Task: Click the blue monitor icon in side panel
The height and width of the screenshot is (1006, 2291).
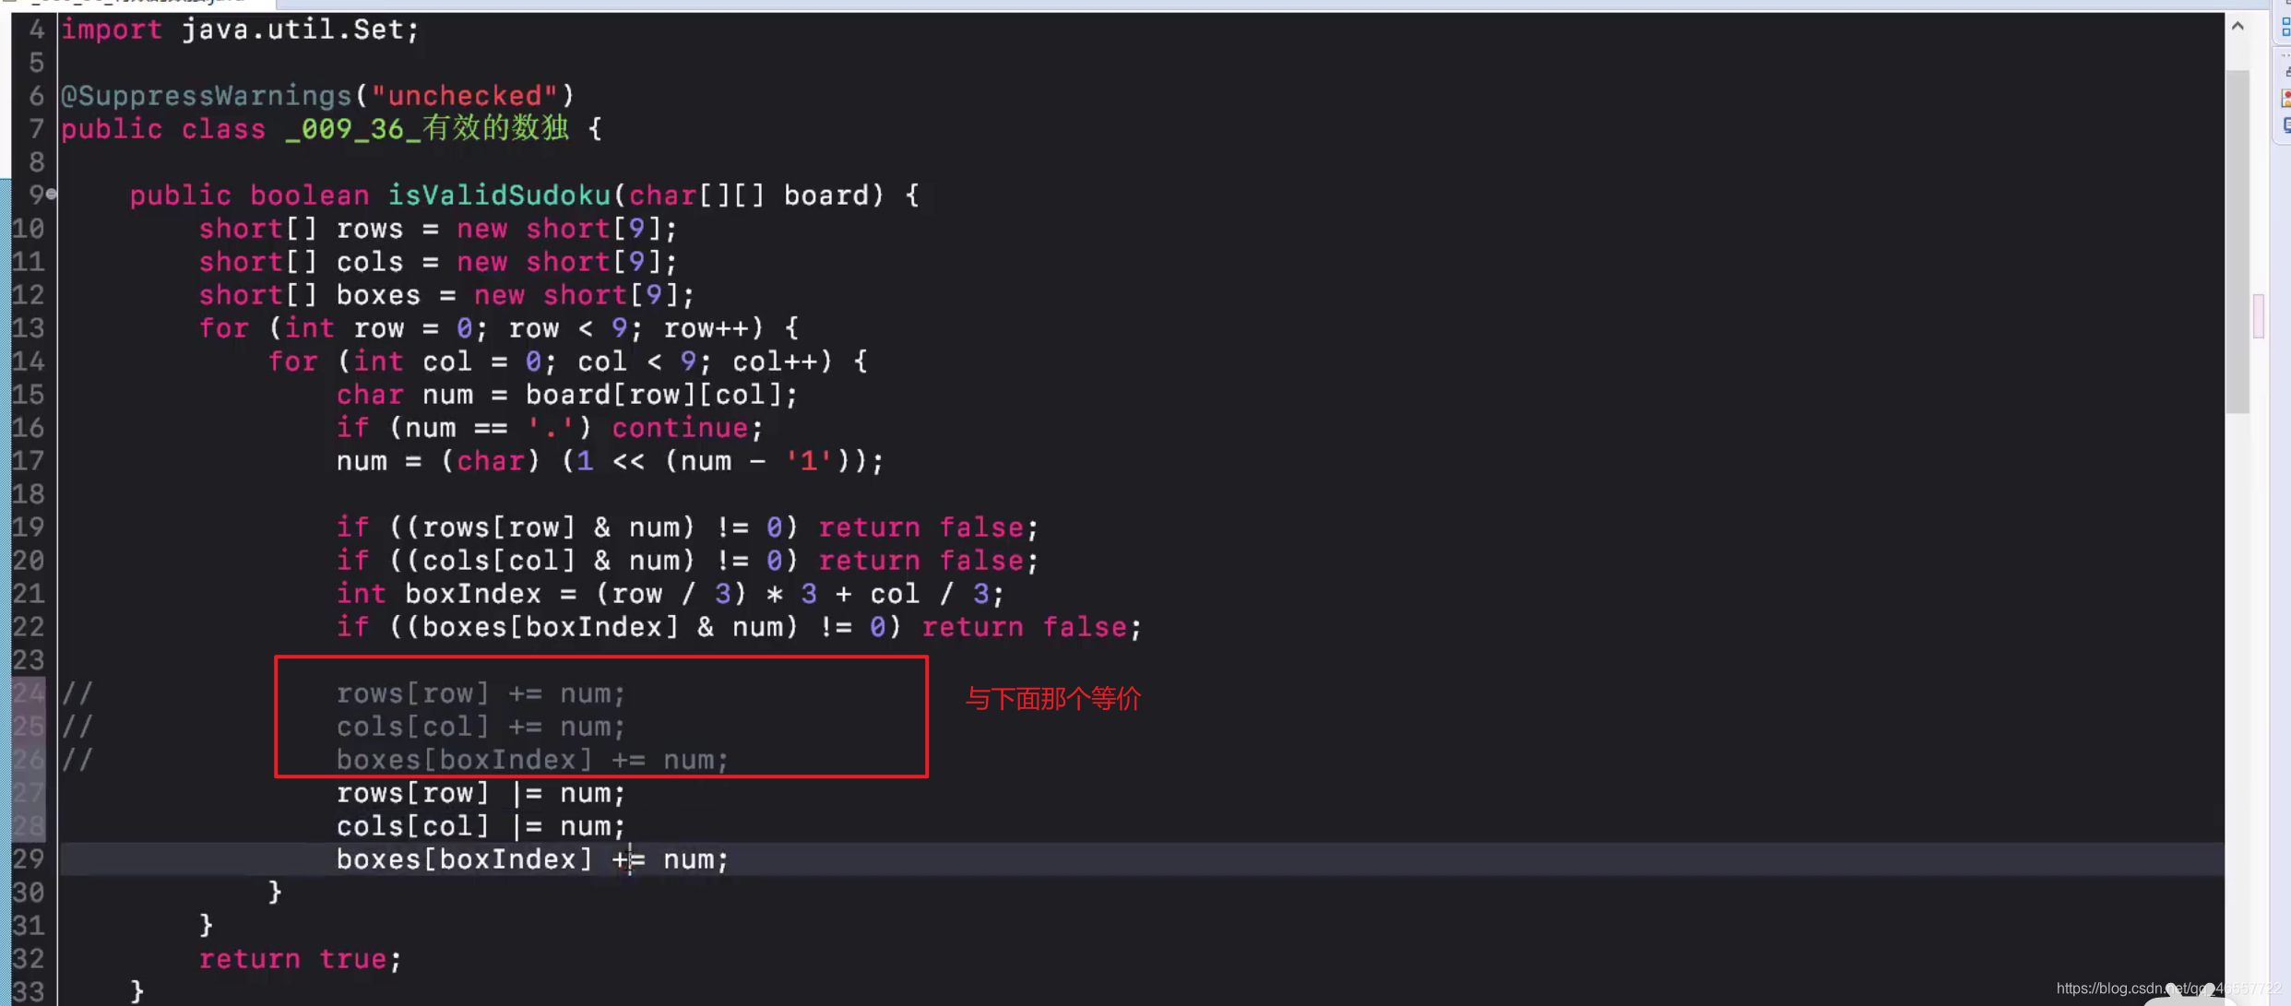Action: tap(2285, 125)
